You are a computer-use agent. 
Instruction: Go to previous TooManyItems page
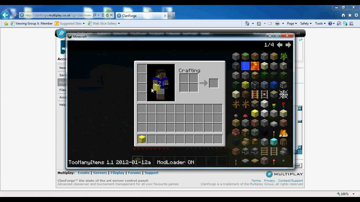click(280, 45)
